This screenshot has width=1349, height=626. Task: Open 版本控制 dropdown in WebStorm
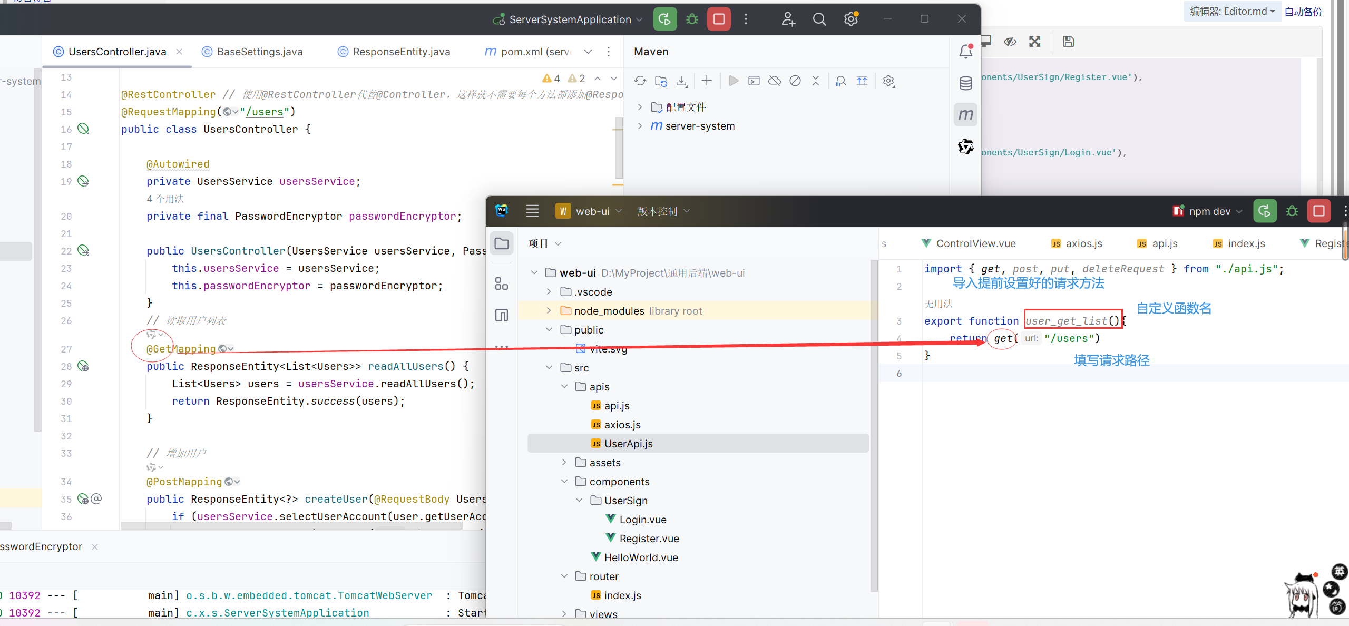[x=663, y=211]
